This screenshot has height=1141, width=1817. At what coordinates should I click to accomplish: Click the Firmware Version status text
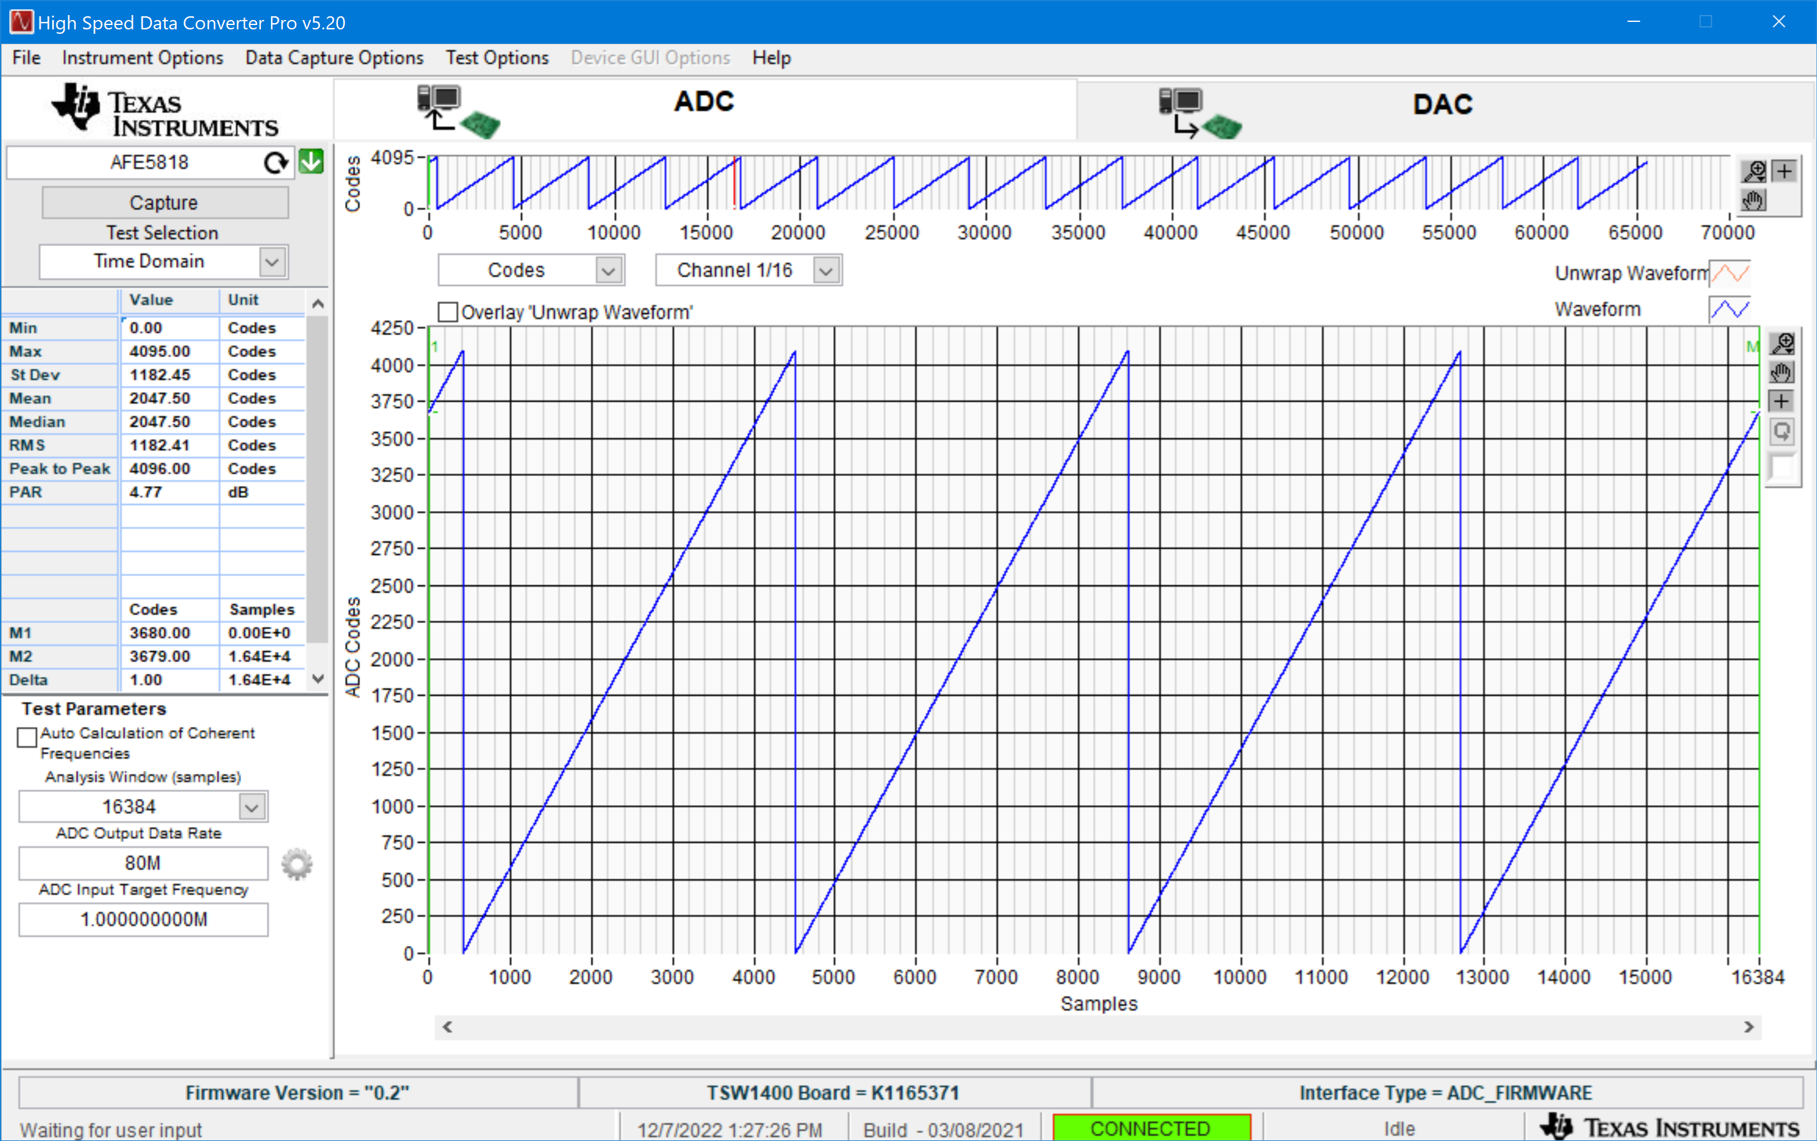tap(297, 1093)
